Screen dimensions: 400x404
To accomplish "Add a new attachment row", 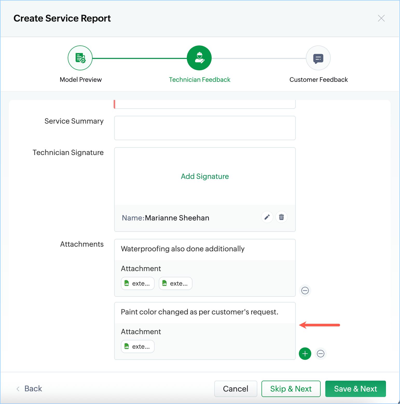I will click(x=305, y=354).
